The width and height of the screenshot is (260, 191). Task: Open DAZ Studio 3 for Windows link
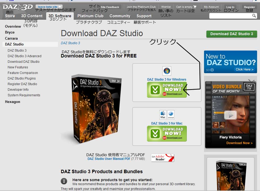(x=167, y=80)
